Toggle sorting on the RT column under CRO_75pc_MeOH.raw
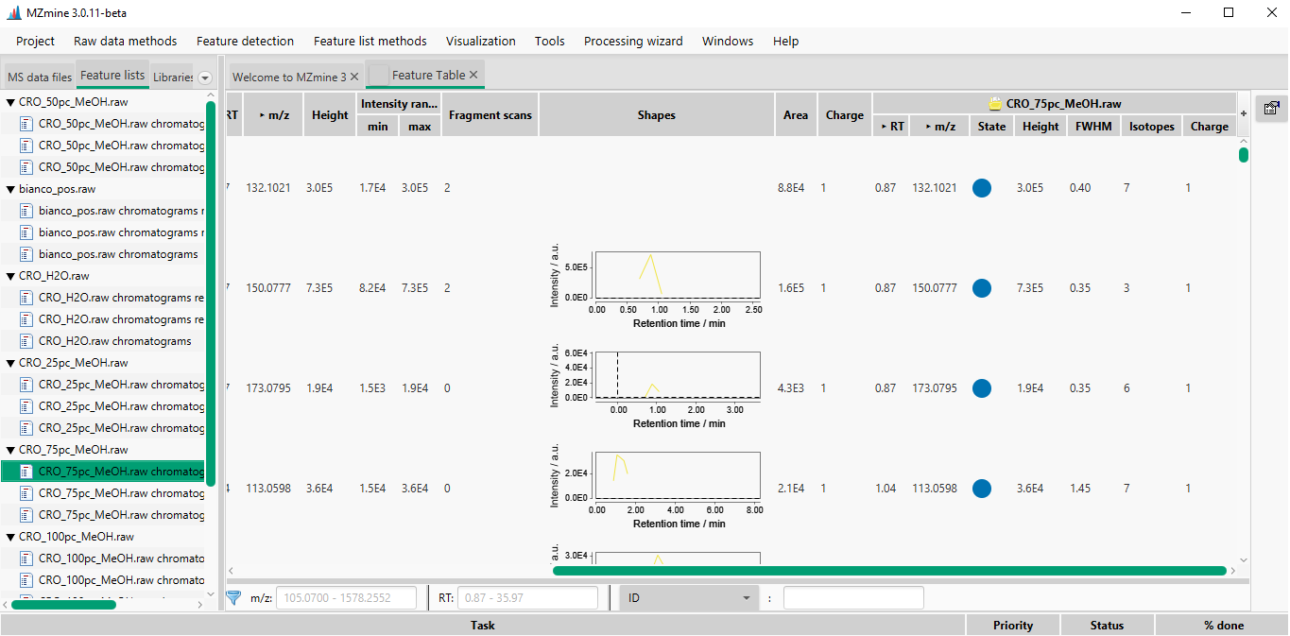The width and height of the screenshot is (1290, 636). tap(889, 125)
